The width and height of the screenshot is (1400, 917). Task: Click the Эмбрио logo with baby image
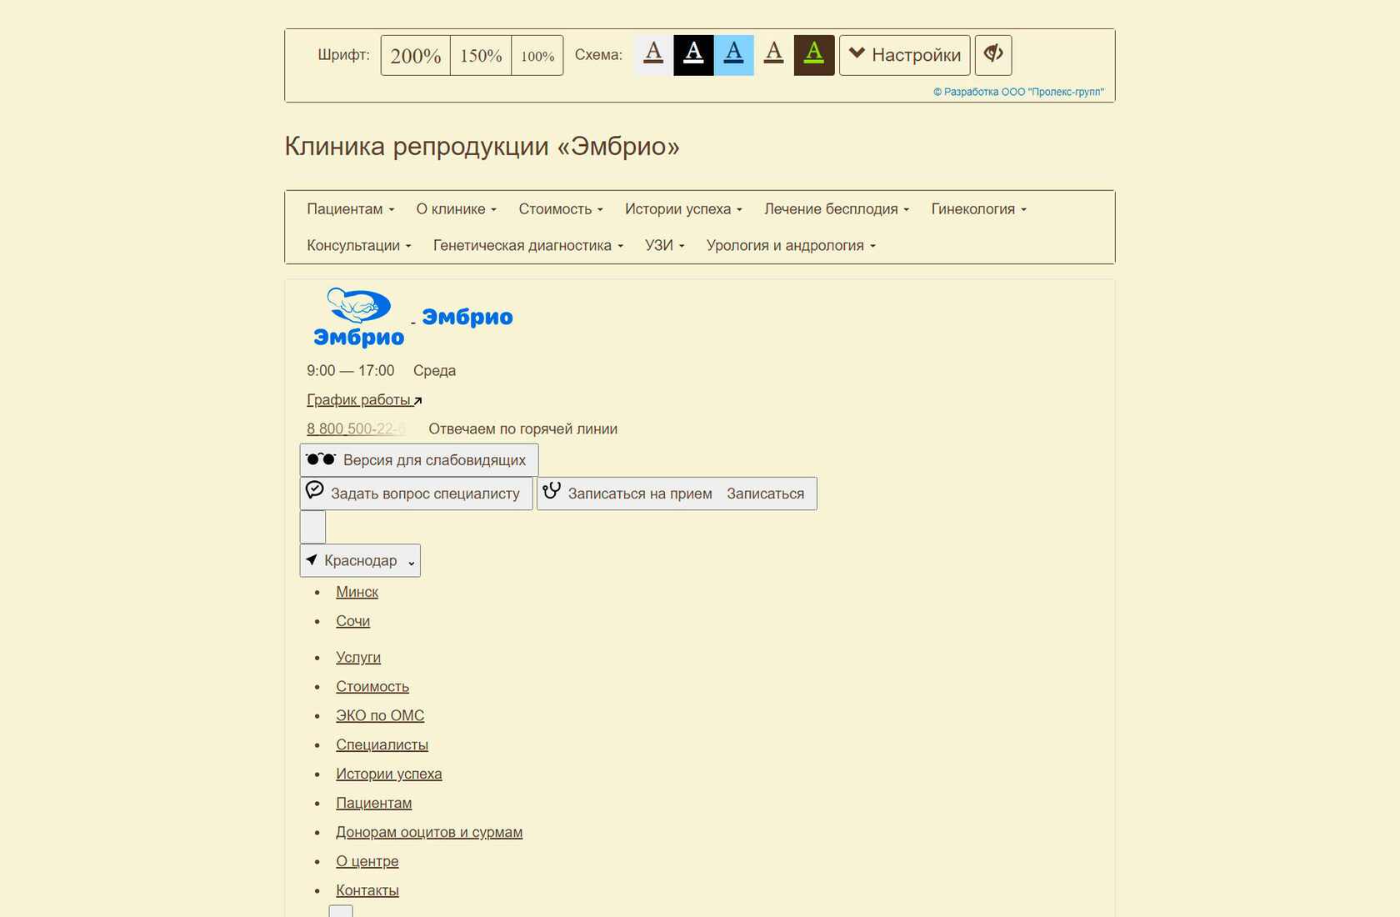358,318
